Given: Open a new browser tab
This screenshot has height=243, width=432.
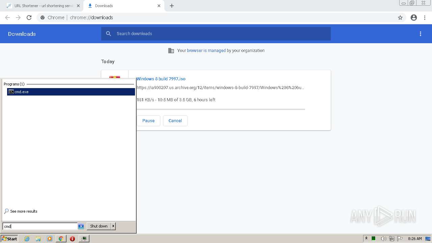Looking at the screenshot, I should (172, 6).
